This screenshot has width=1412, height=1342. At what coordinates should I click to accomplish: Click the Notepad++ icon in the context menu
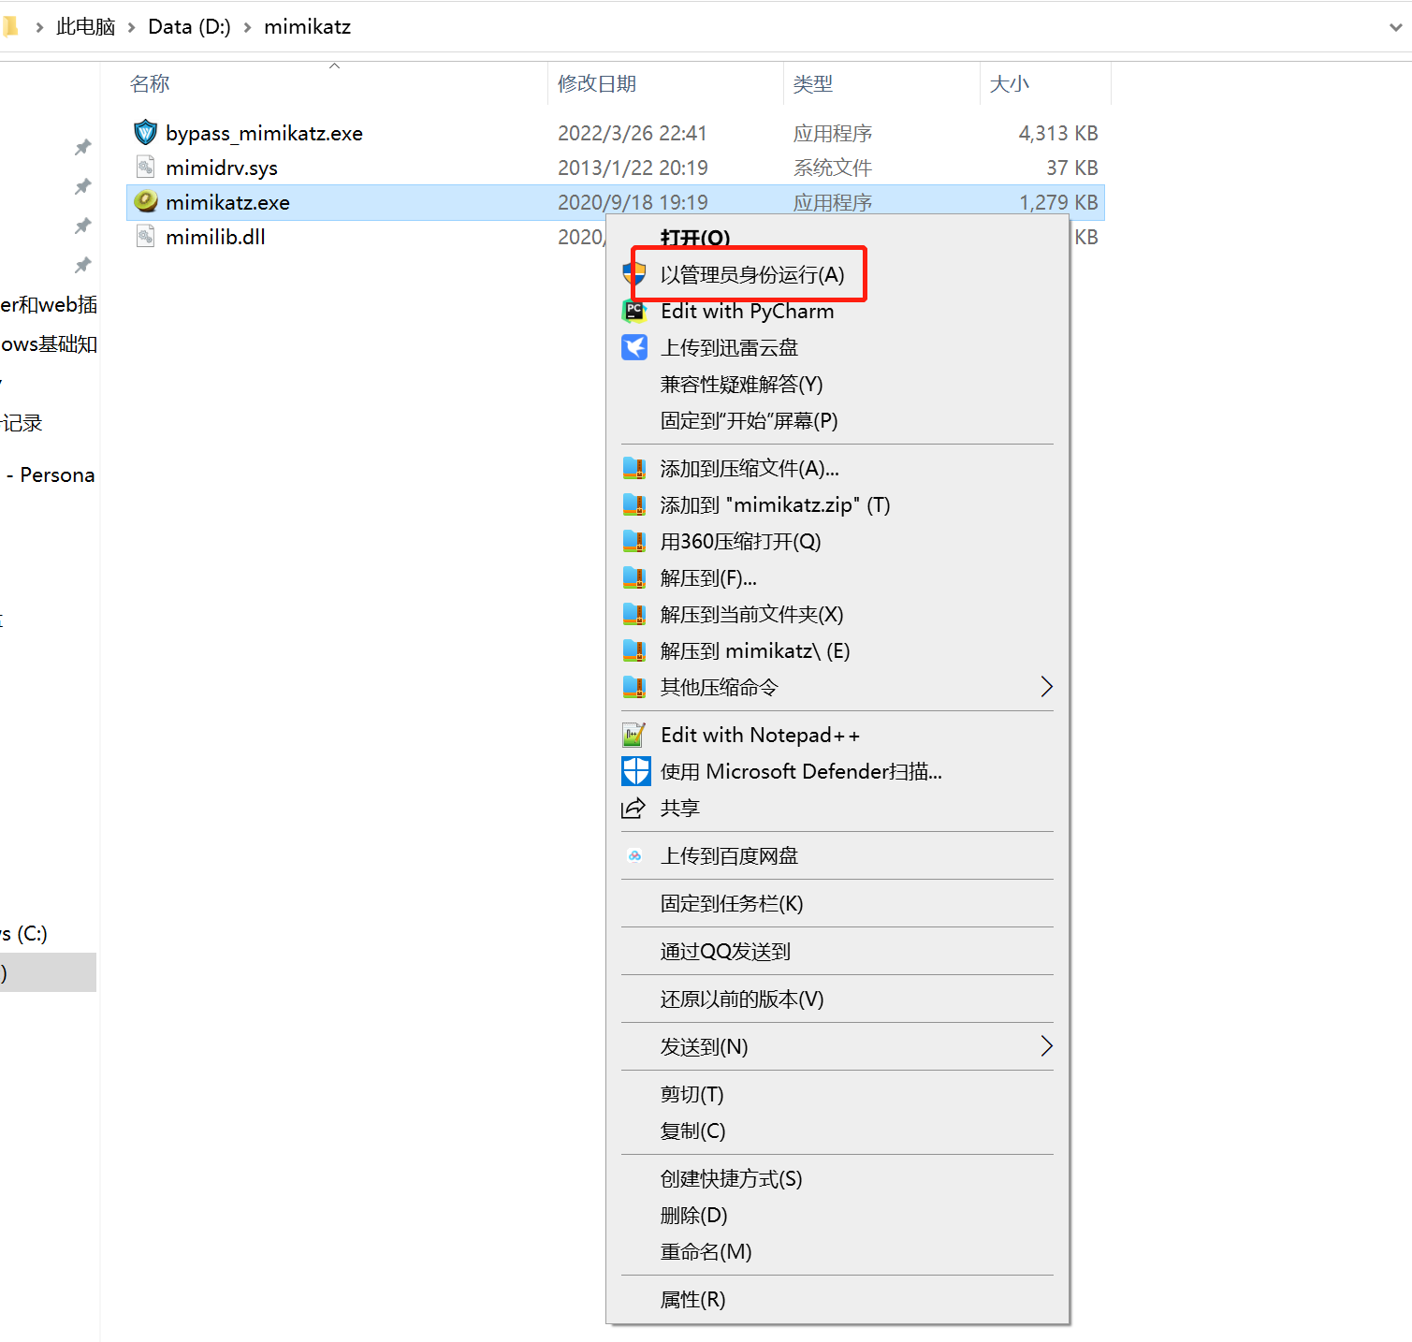[x=634, y=735]
